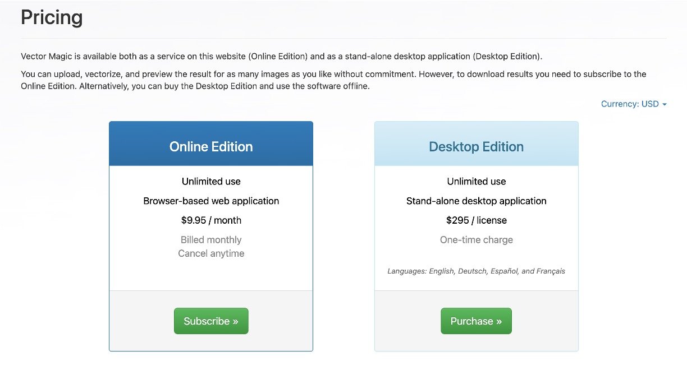Screen dimensions: 687x370
Task: Click the Billed monthly text
Action: [211, 240]
